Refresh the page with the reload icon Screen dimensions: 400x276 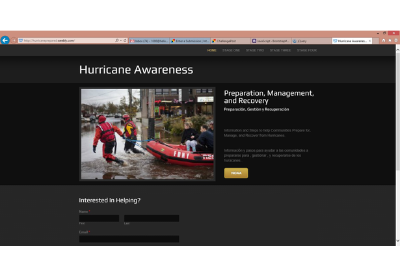click(125, 40)
